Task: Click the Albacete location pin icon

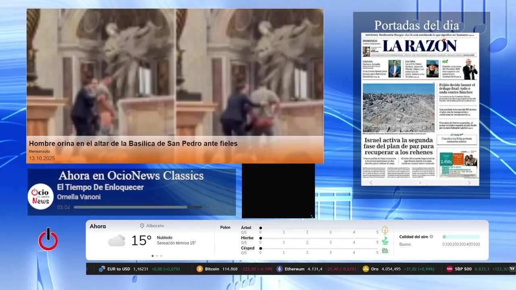Action: click(142, 226)
